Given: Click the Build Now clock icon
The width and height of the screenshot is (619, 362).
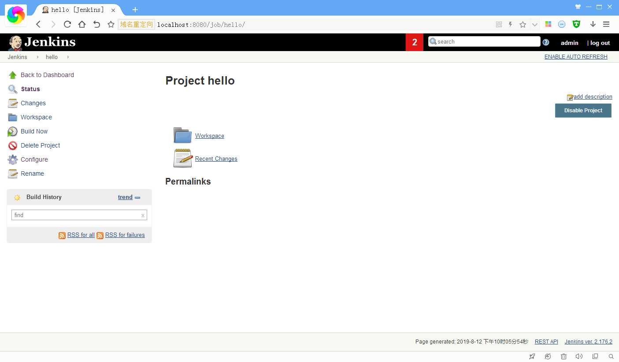Looking at the screenshot, I should pos(13,131).
